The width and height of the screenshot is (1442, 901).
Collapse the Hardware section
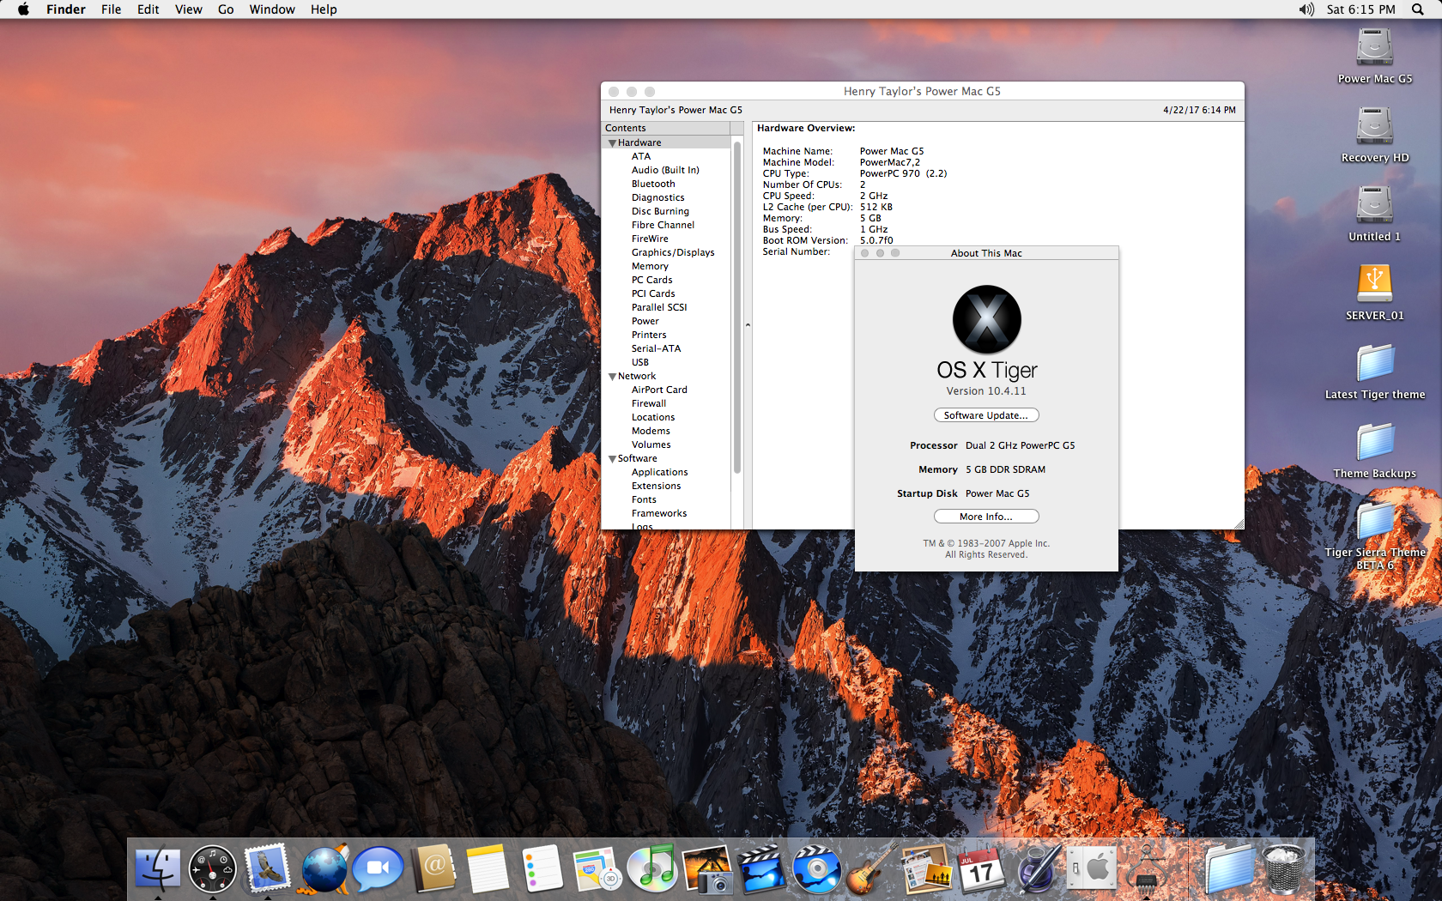612,143
